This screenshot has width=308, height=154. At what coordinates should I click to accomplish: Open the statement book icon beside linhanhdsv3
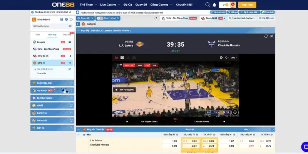tap(62, 20)
